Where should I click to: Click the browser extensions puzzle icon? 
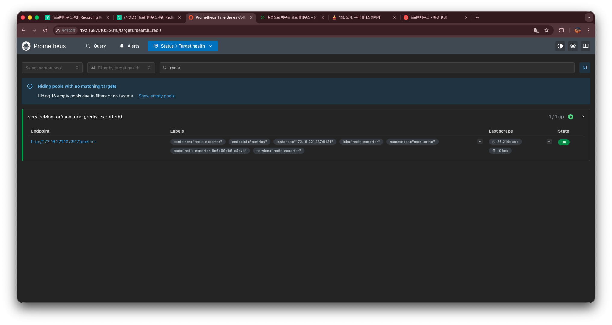[561, 30]
